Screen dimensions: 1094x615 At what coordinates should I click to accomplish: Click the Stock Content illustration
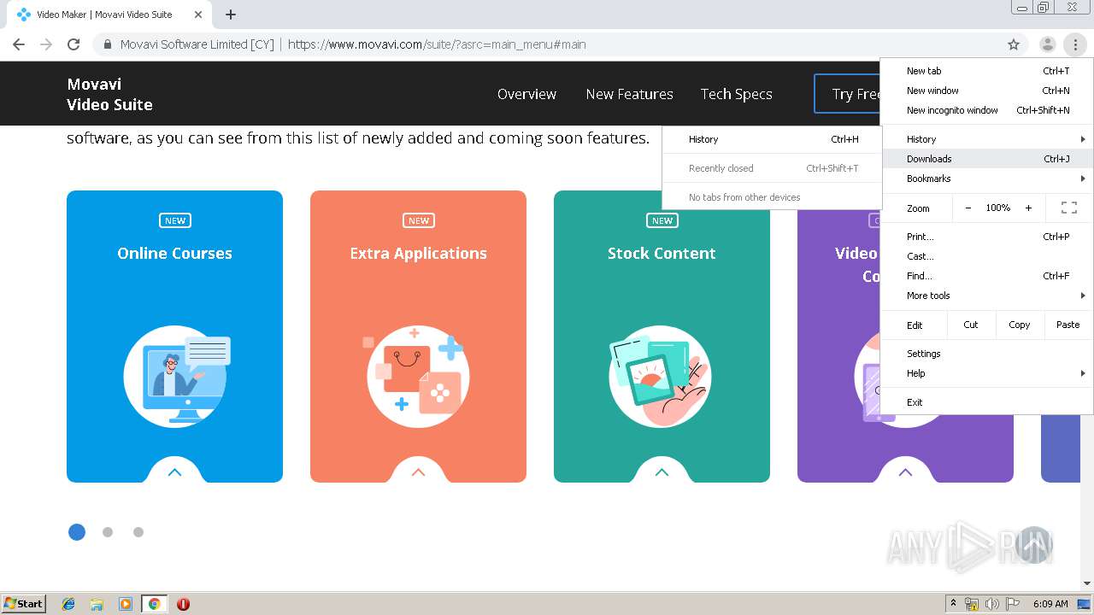[660, 376]
